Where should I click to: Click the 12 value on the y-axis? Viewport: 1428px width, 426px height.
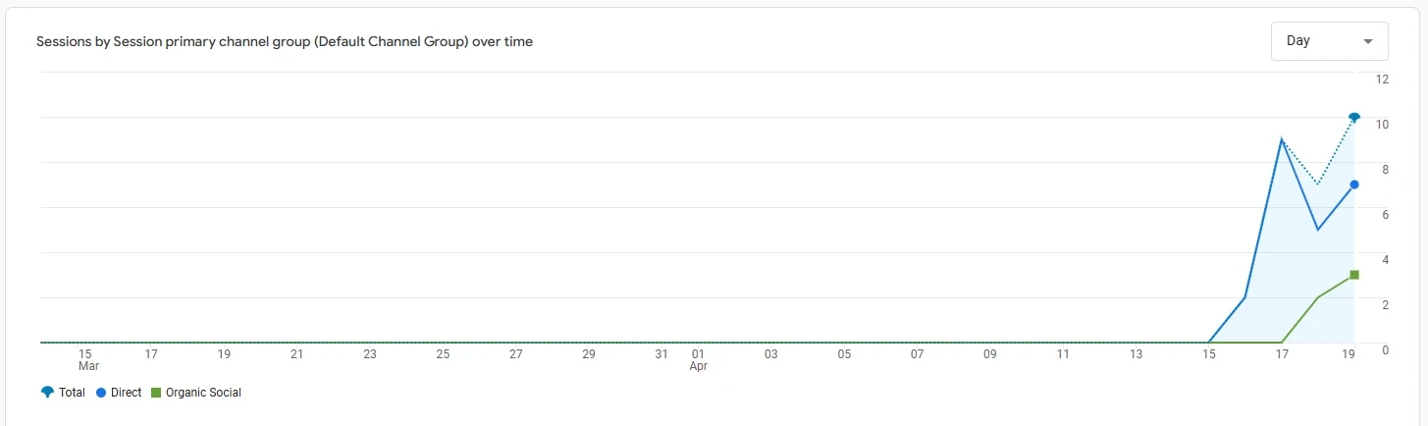pos(1382,79)
